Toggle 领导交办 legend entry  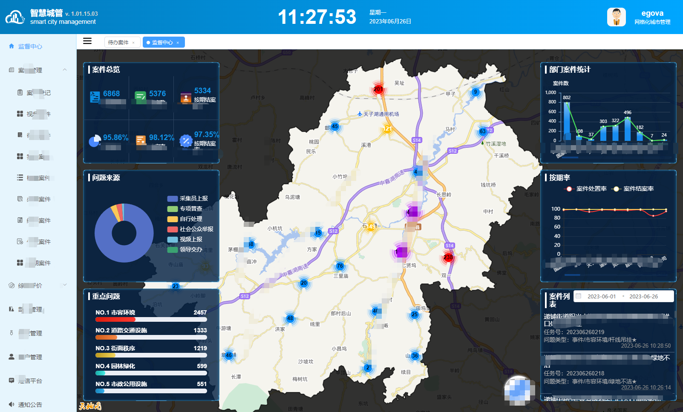pyautogui.click(x=185, y=249)
